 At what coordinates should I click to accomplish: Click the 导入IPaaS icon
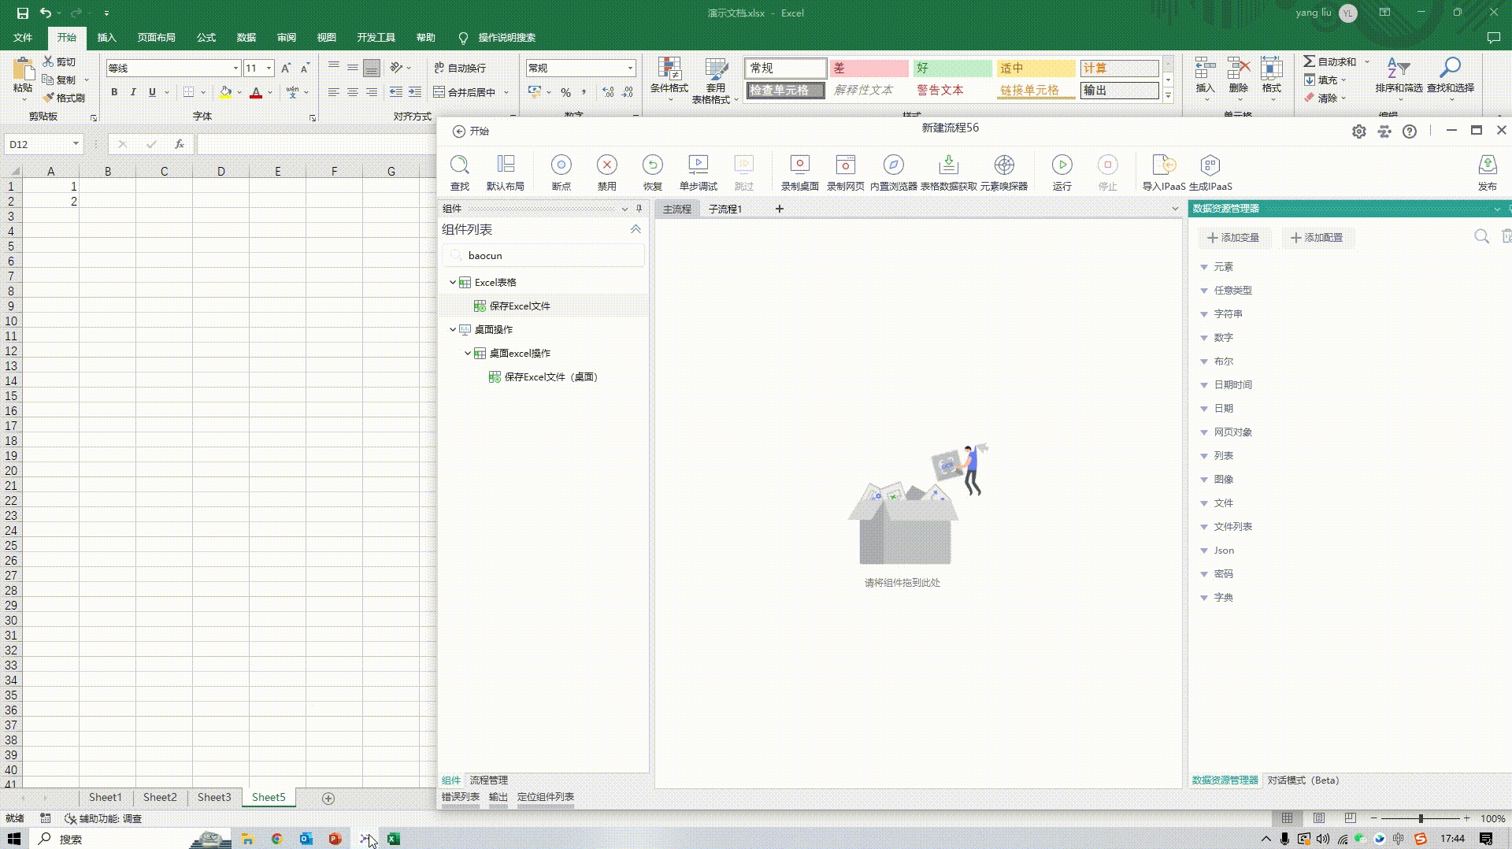[x=1163, y=165]
